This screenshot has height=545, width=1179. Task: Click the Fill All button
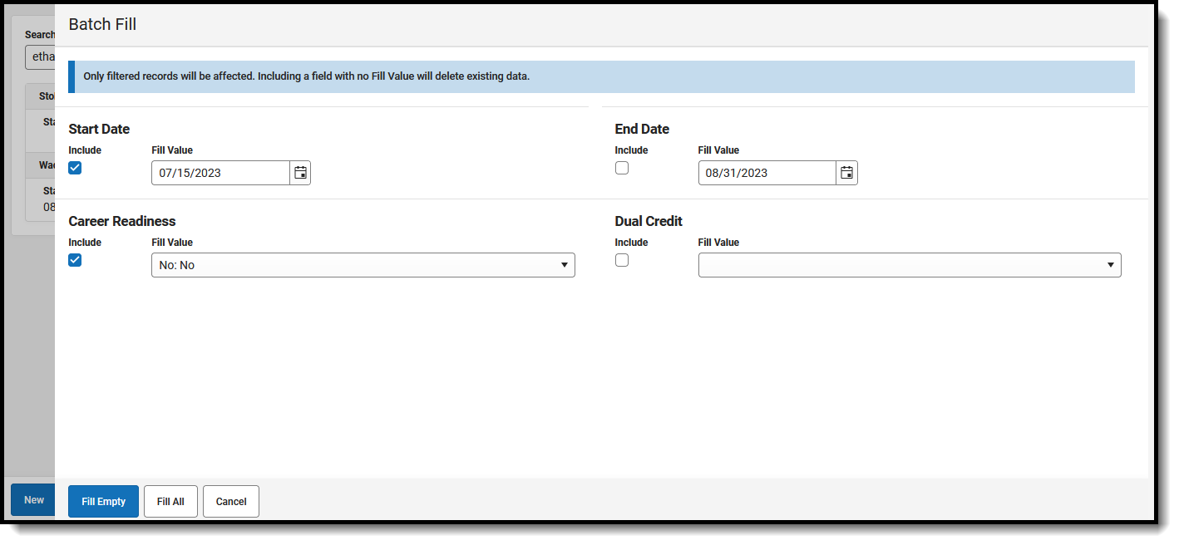[x=170, y=502]
